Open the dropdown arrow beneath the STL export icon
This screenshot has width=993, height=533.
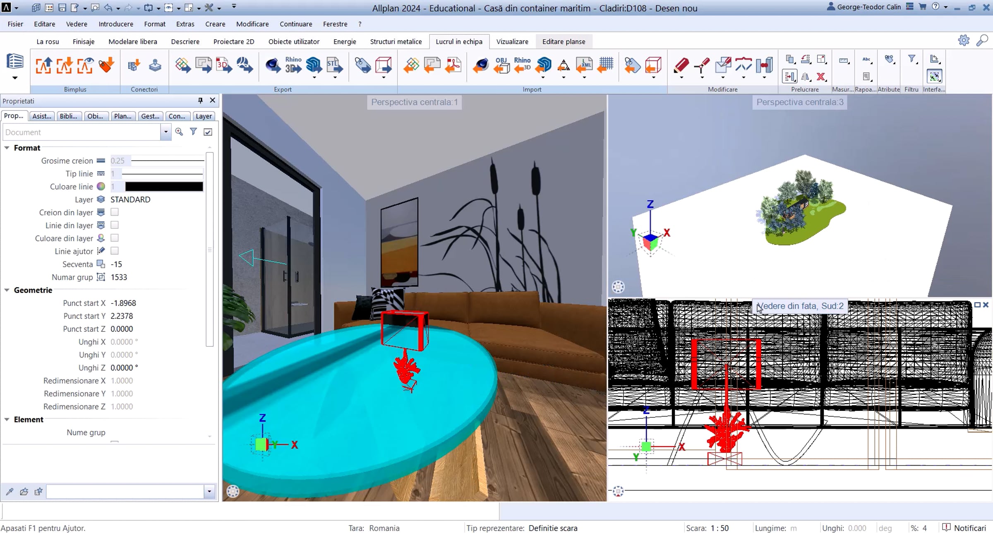(335, 77)
